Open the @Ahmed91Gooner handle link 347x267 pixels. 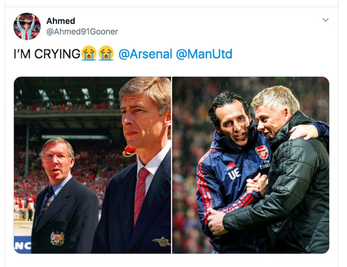coord(82,32)
